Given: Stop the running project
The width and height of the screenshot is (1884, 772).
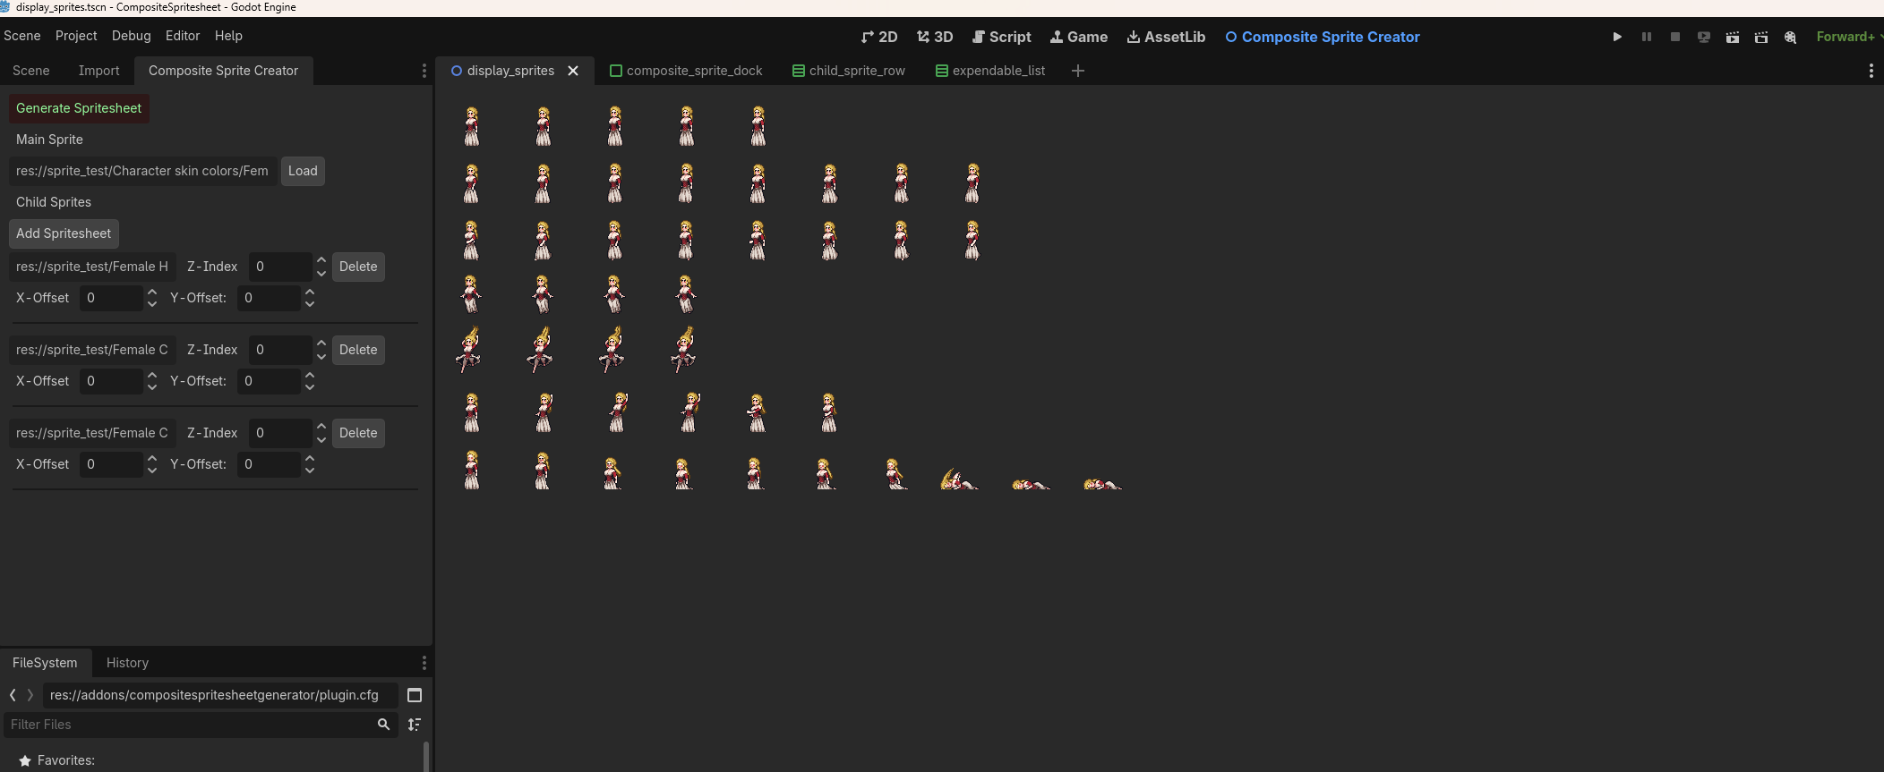Looking at the screenshot, I should click(x=1674, y=37).
